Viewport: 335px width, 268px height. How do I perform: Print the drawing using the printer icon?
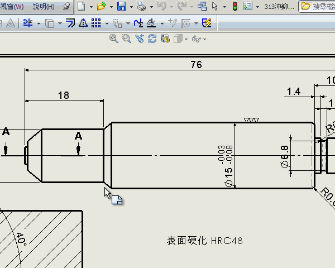[141, 6]
